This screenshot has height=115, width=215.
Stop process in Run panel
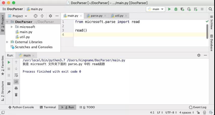9,69
